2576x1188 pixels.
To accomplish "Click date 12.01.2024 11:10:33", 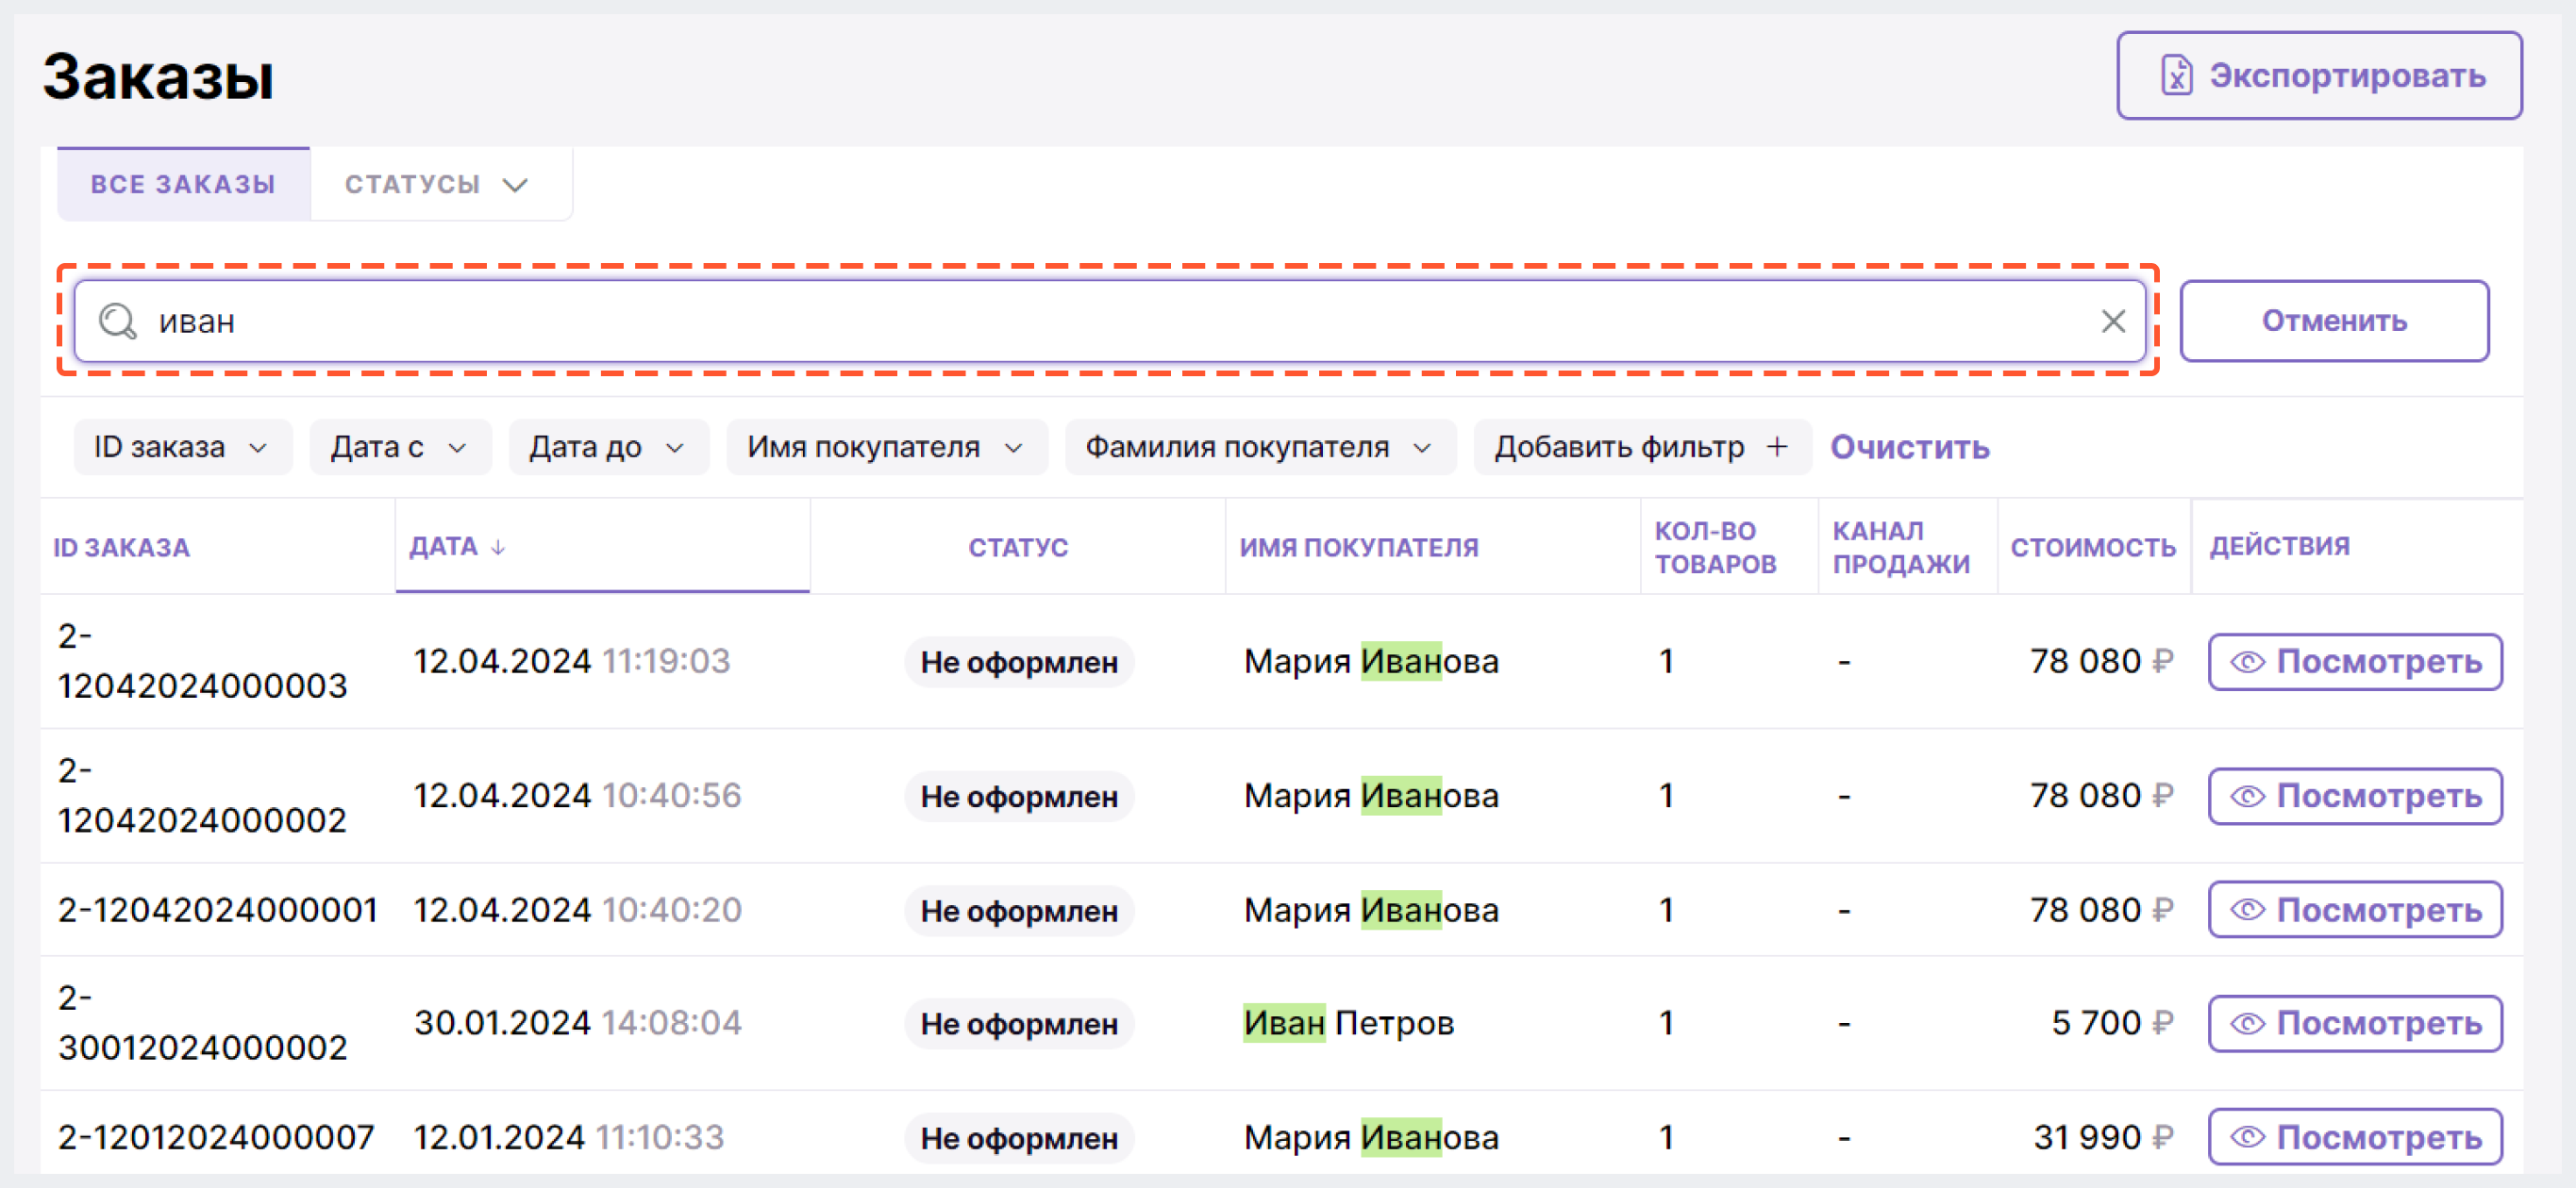I will pyautogui.click(x=568, y=1138).
